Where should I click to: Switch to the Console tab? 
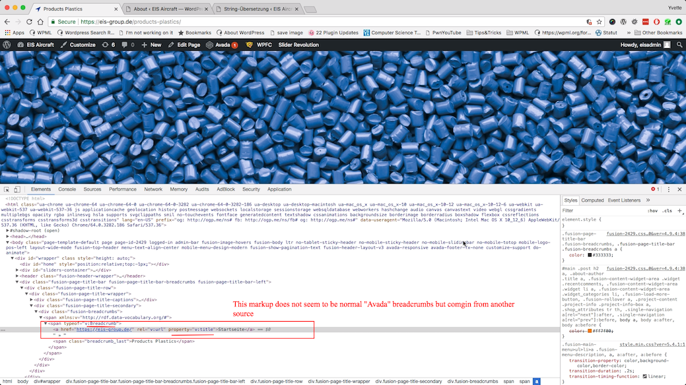click(x=67, y=189)
